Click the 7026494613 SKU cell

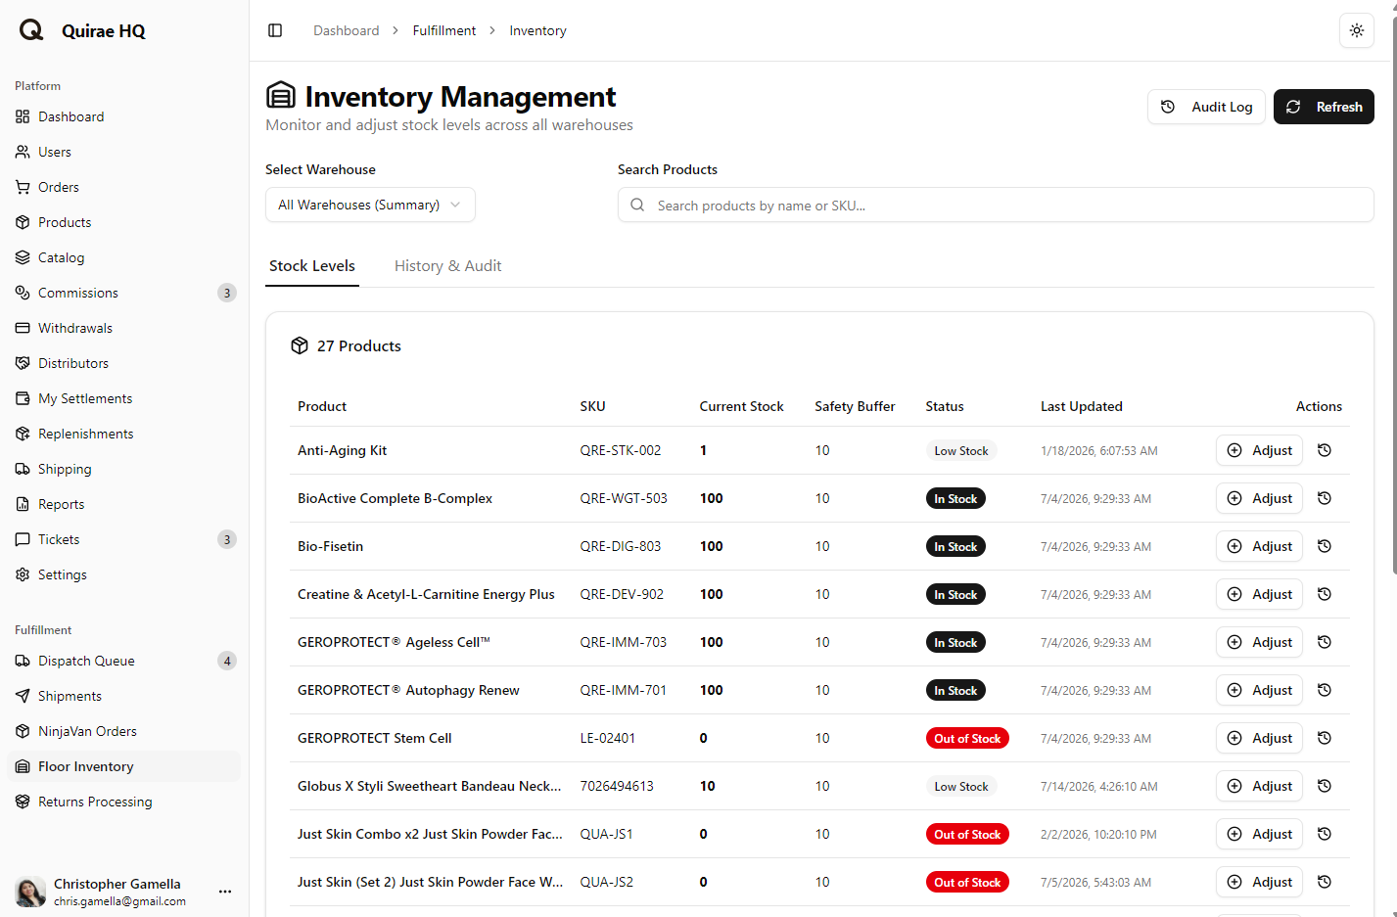click(617, 786)
